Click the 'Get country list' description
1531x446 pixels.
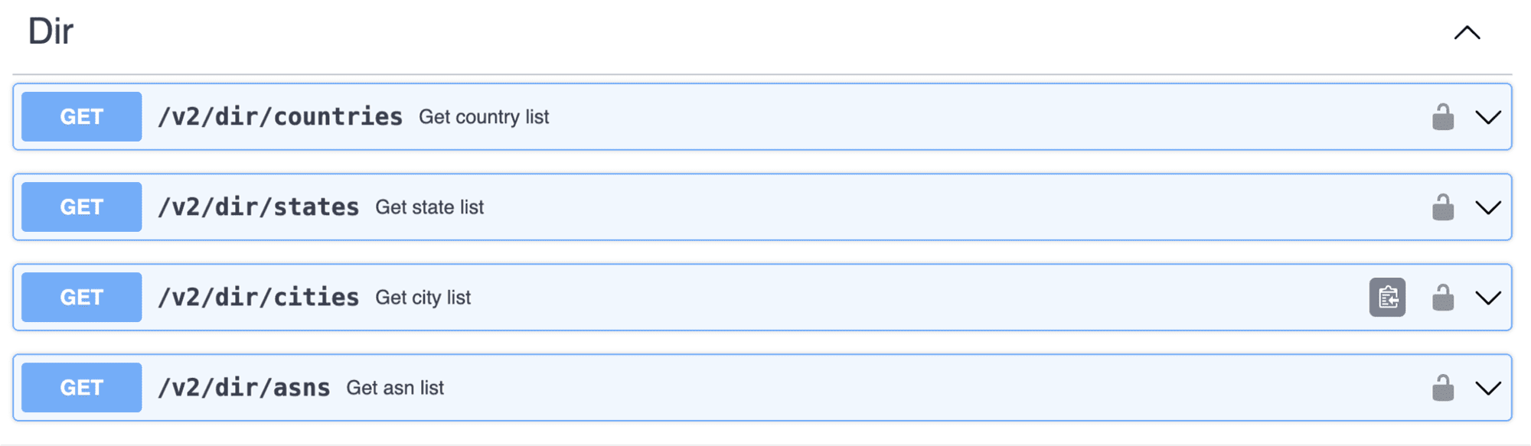(484, 117)
